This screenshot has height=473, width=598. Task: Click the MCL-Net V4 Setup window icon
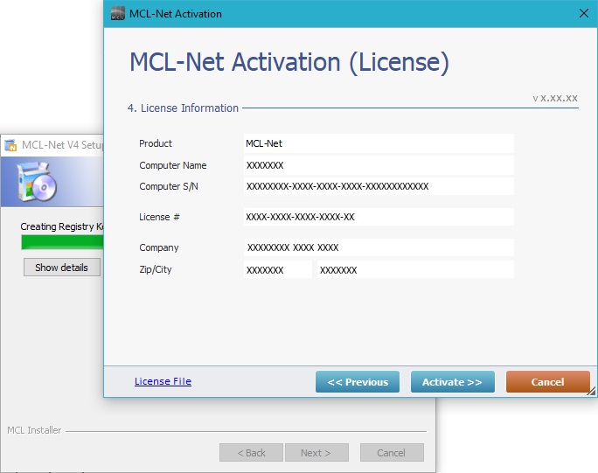(10, 145)
